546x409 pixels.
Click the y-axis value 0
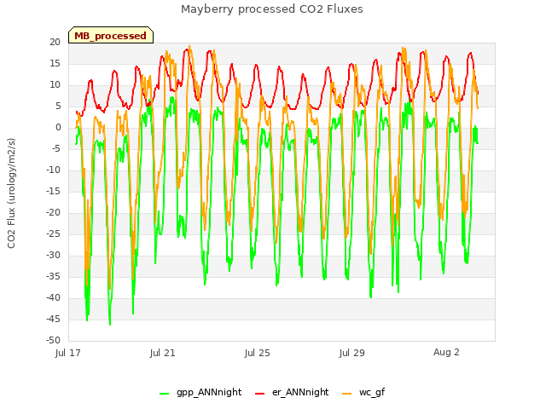tap(58, 127)
